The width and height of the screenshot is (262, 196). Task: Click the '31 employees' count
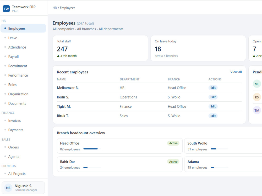coord(197,149)
